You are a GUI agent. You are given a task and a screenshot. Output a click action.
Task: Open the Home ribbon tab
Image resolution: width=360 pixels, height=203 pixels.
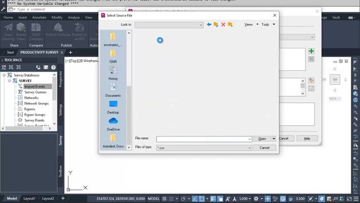click(x=8, y=17)
